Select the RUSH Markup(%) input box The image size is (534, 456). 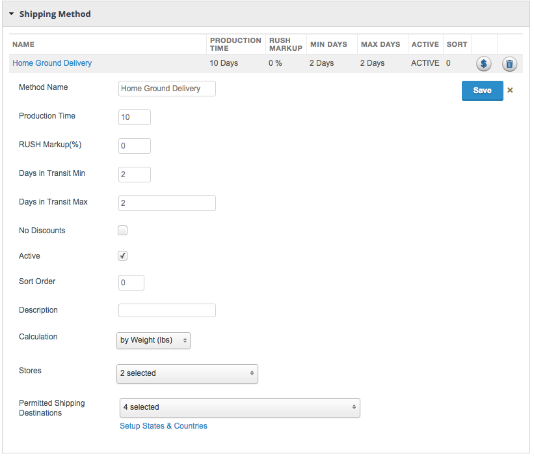click(x=135, y=146)
